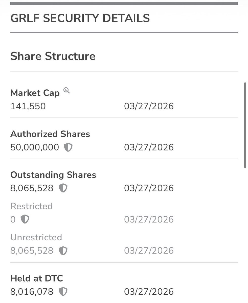Viewport: 248px width, 303px height.
Task: Tap the shield icon beside the Unrestricted value
Action: click(63, 250)
